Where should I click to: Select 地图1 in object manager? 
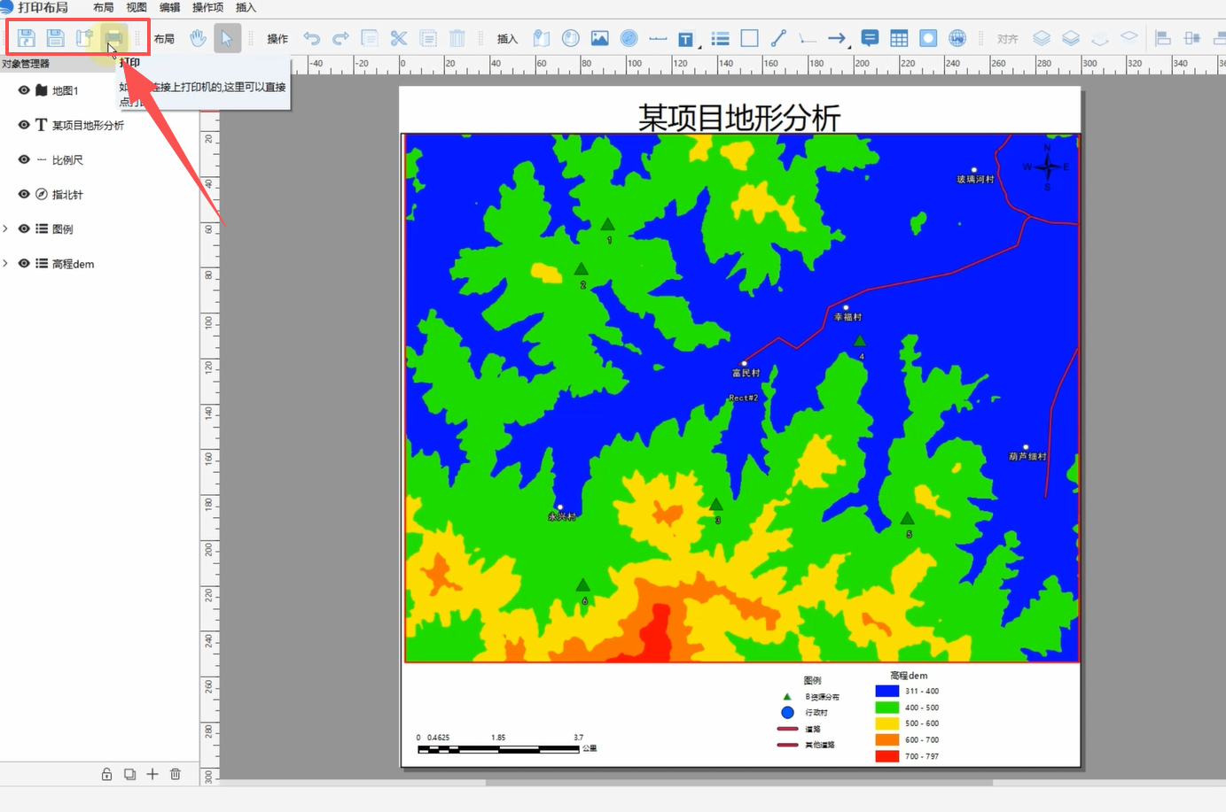tap(65, 90)
